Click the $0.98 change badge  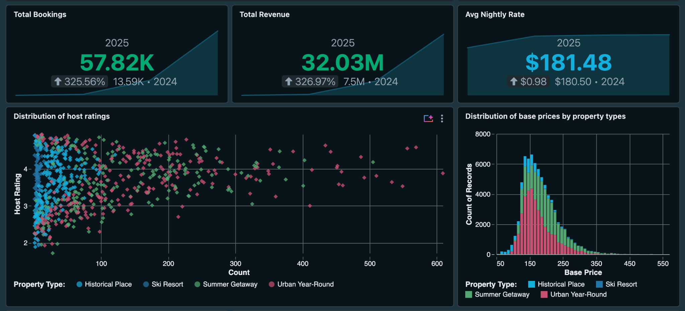(528, 81)
